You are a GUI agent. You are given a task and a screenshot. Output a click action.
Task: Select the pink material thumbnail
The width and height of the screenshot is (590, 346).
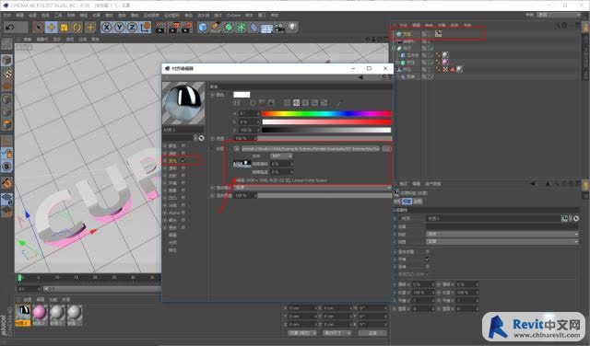coord(40,313)
